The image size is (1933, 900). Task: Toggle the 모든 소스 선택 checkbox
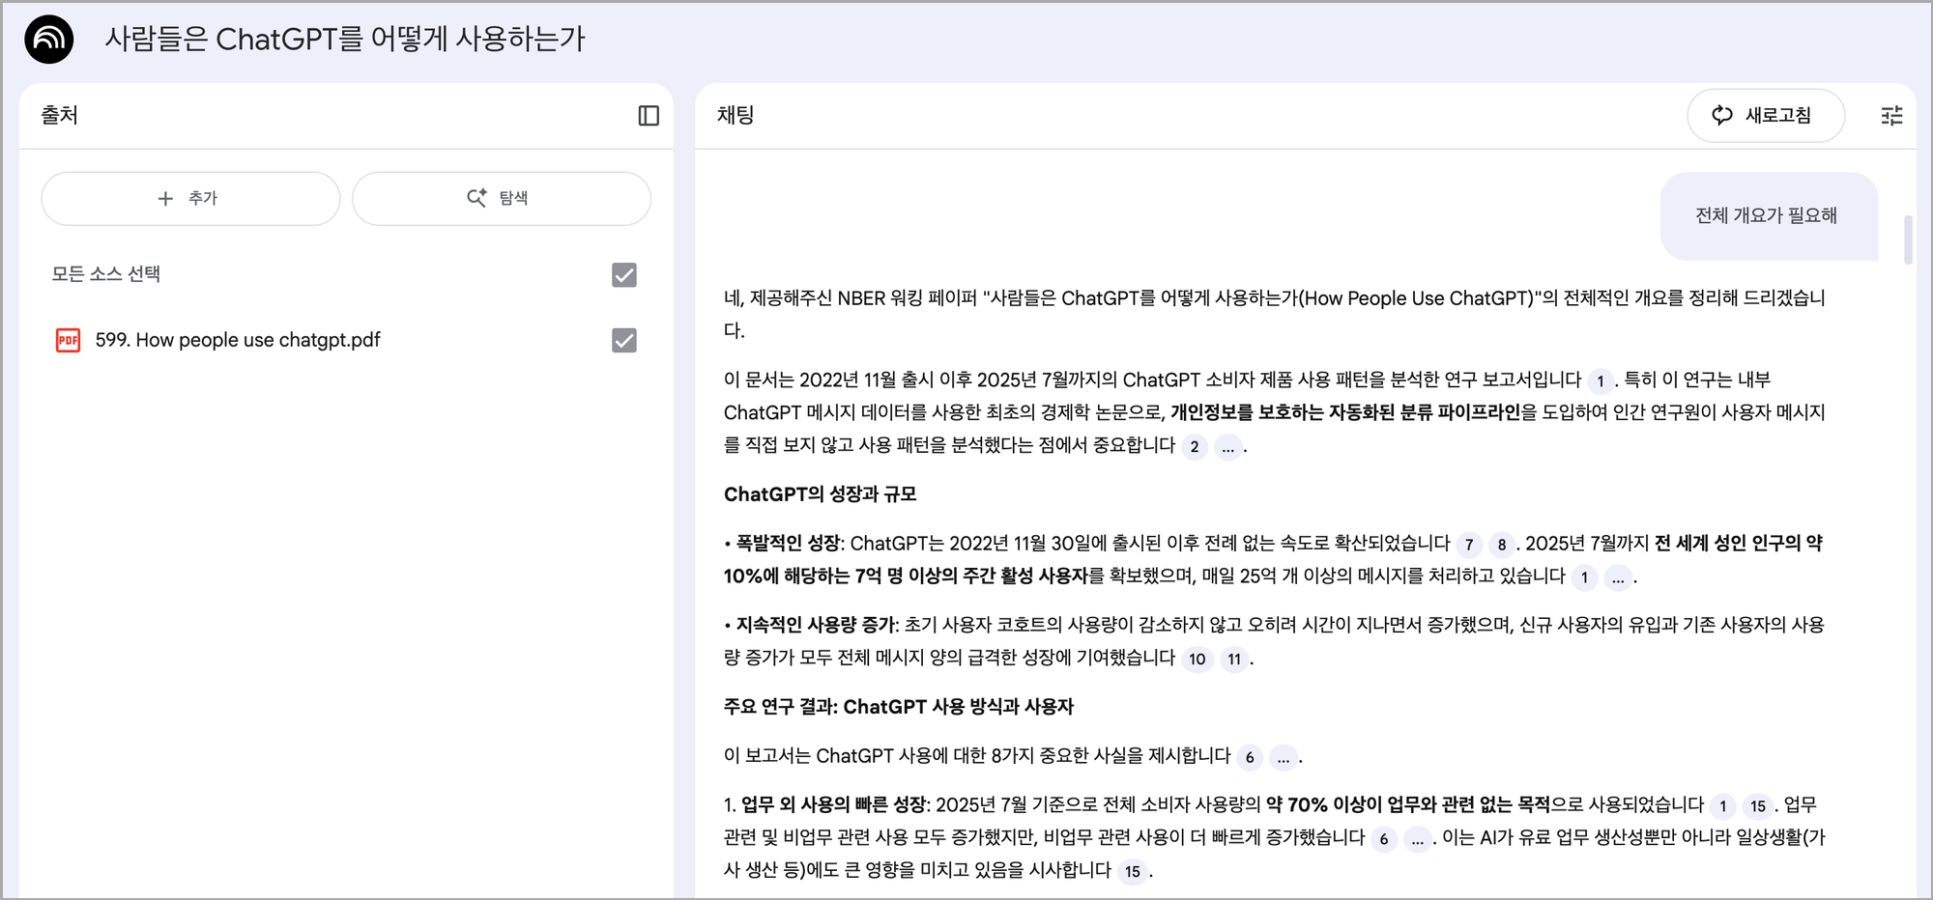pyautogui.click(x=624, y=275)
